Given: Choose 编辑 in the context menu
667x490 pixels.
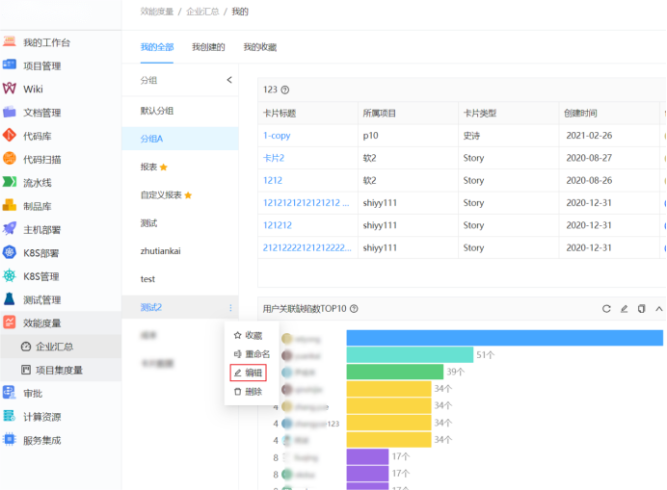Looking at the screenshot, I should 249,373.
